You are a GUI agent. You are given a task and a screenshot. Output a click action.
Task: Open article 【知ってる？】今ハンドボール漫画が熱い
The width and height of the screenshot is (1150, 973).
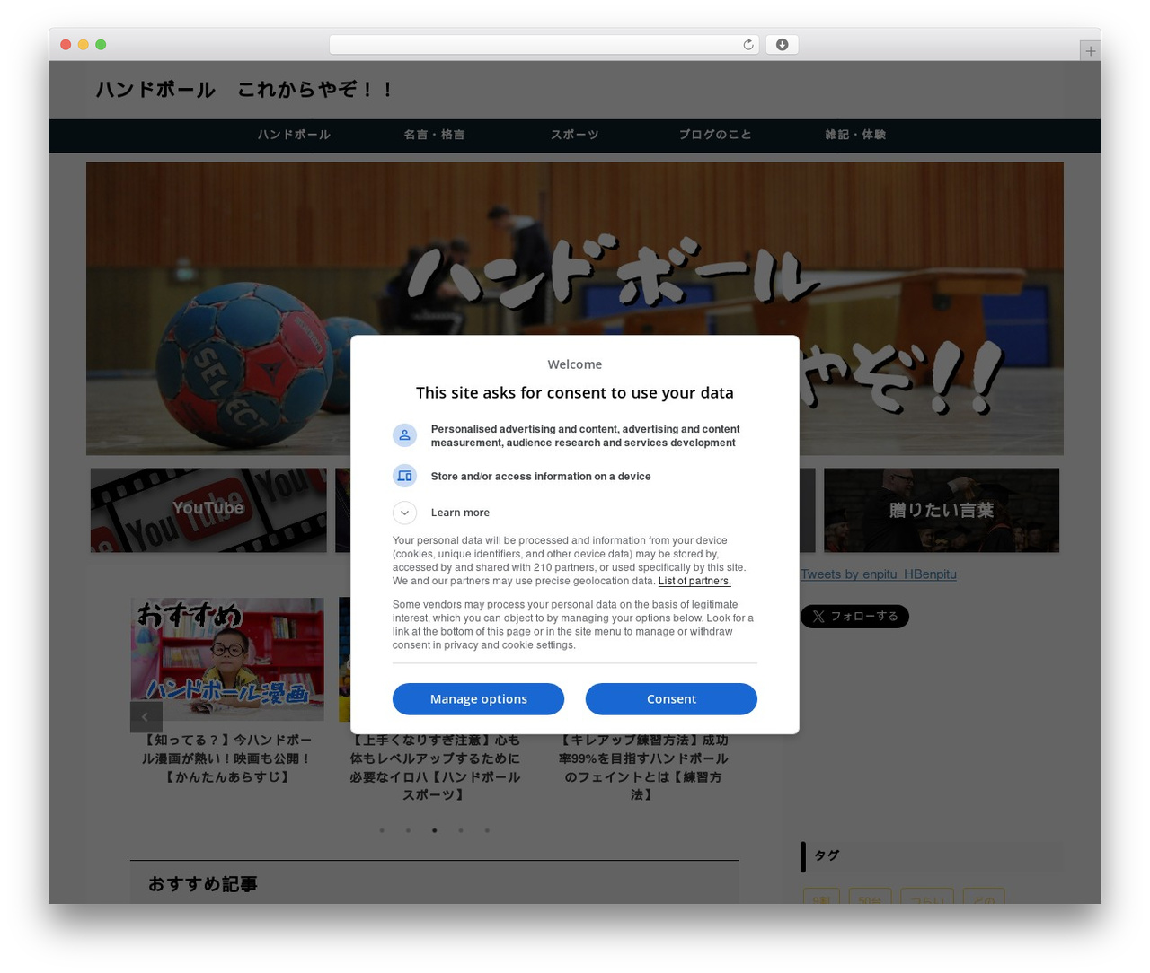click(x=227, y=758)
